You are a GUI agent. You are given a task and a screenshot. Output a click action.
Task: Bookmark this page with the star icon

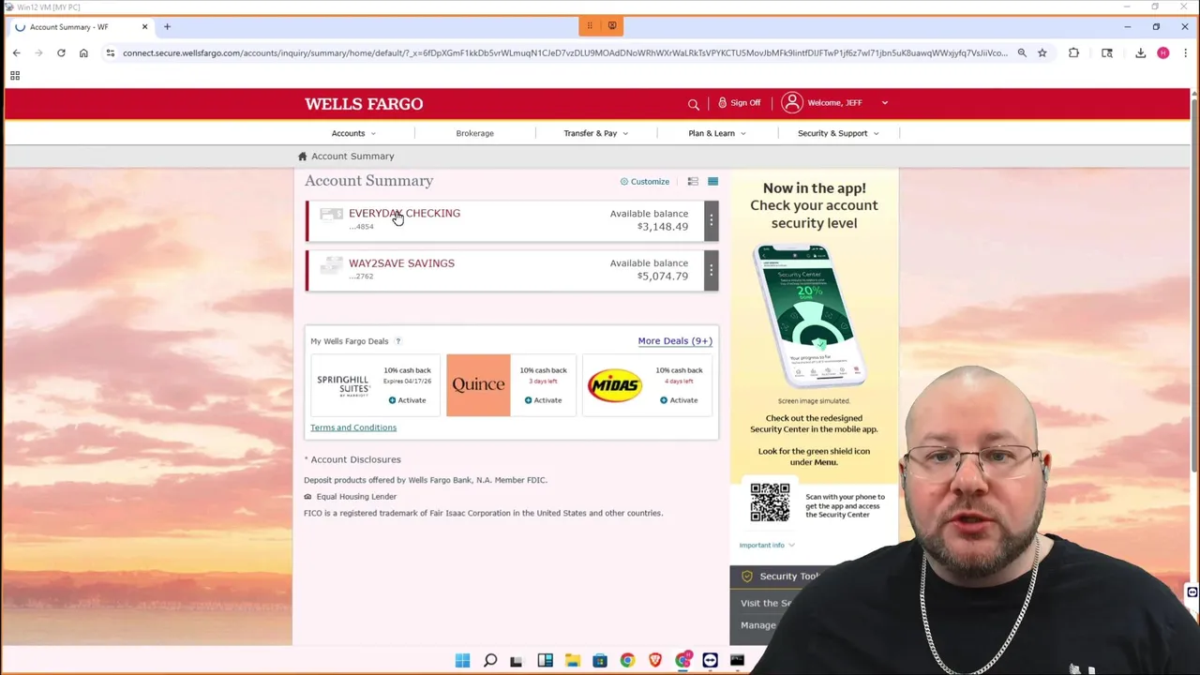point(1042,53)
